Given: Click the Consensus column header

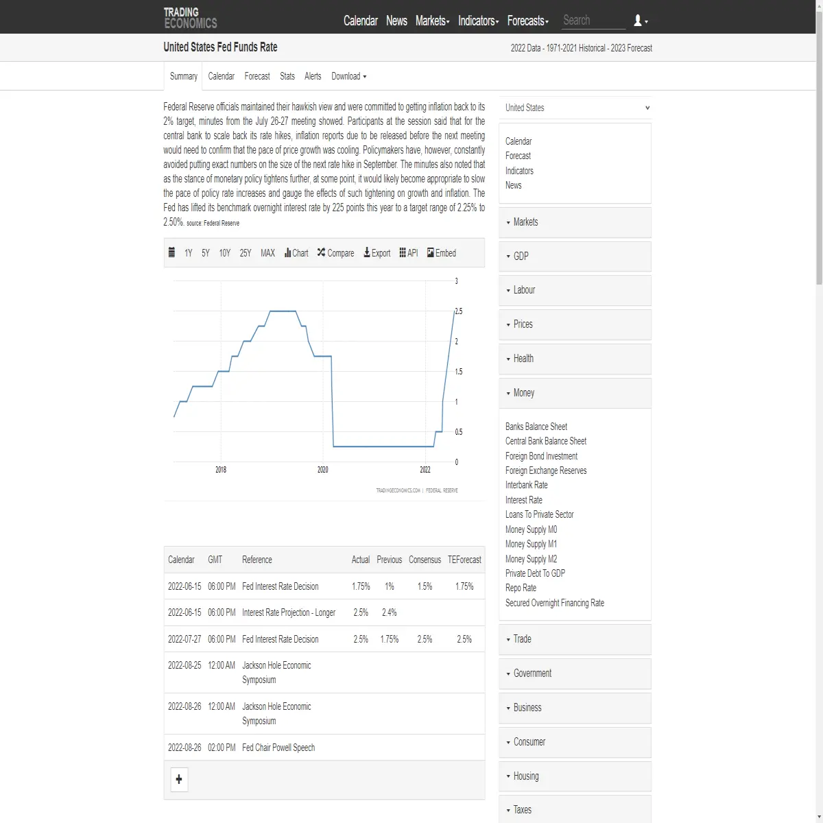Looking at the screenshot, I should (x=425, y=560).
